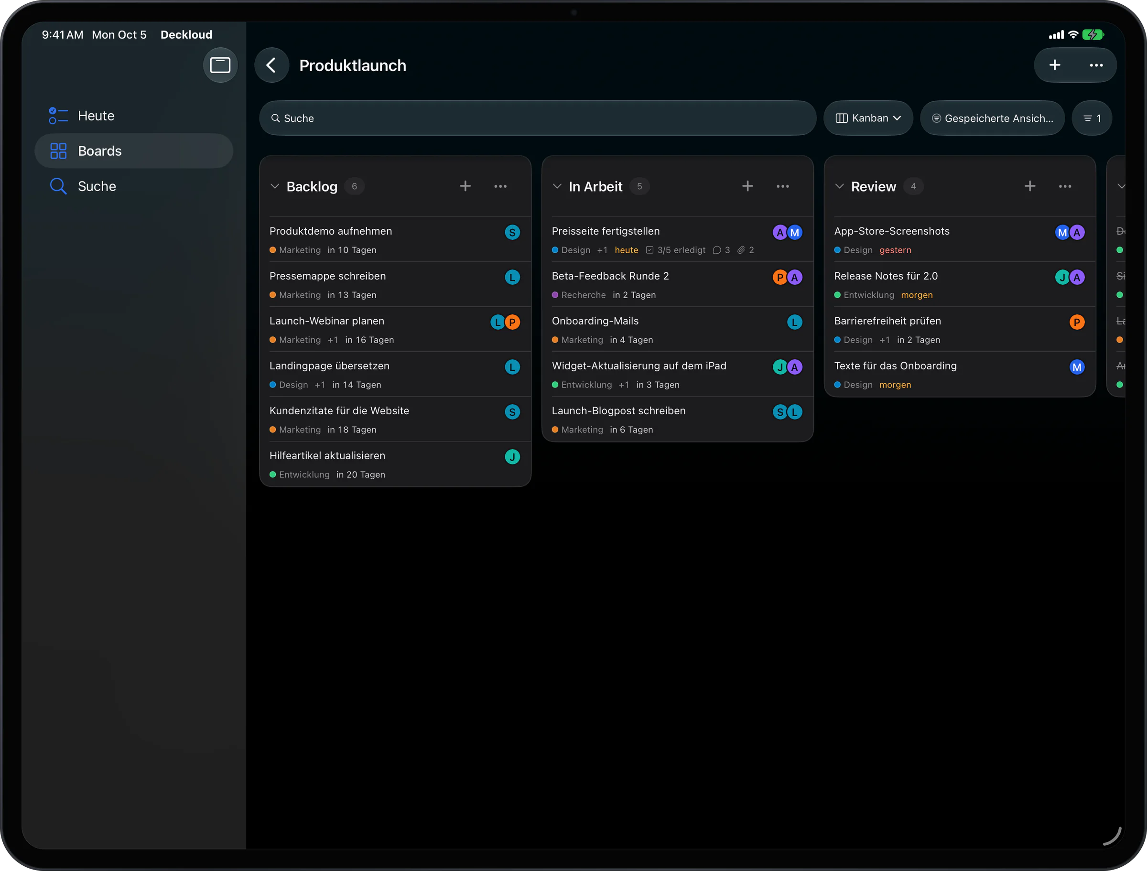
Task: Click the 'gestern' overdue date label
Action: [x=895, y=250]
